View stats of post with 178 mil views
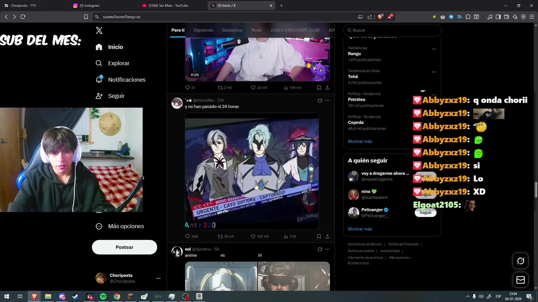The height and width of the screenshot is (302, 538). tap(293, 88)
